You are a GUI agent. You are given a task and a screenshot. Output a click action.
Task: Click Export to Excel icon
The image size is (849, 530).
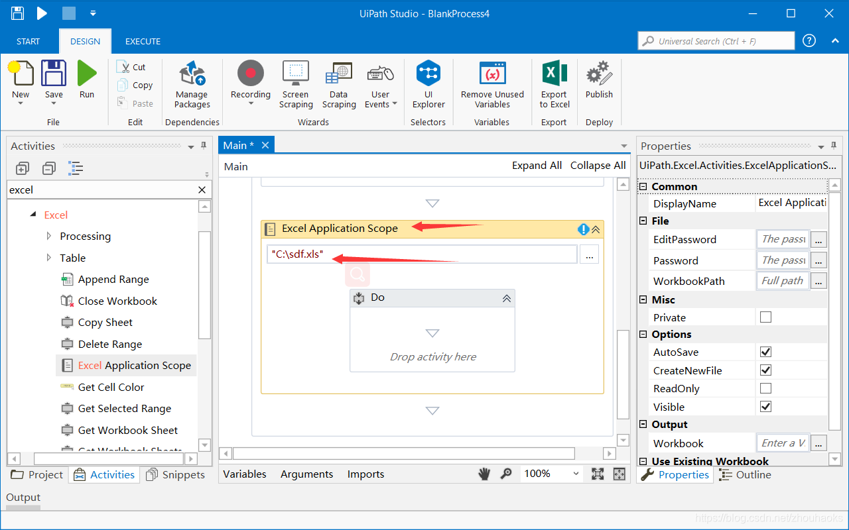[x=555, y=72]
